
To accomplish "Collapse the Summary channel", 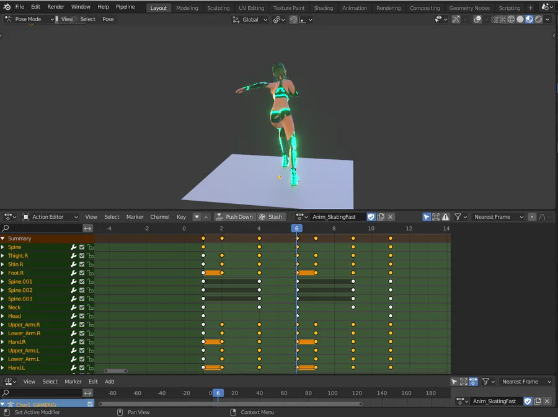I will pos(3,238).
